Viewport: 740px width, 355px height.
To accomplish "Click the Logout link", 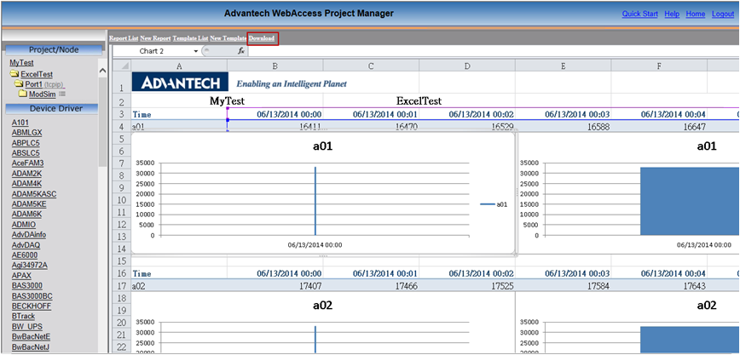I will (723, 14).
